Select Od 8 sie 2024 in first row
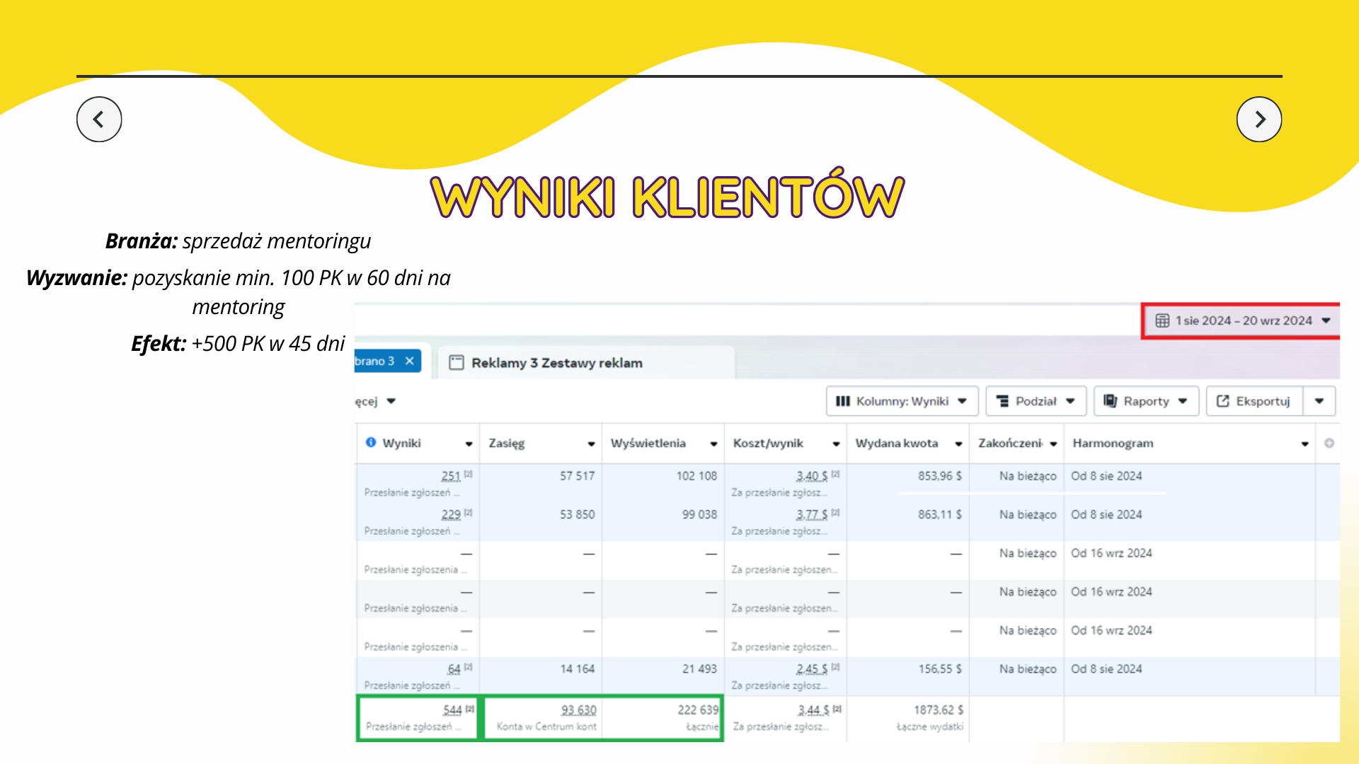Viewport: 1359px width, 764px height. click(x=1106, y=476)
